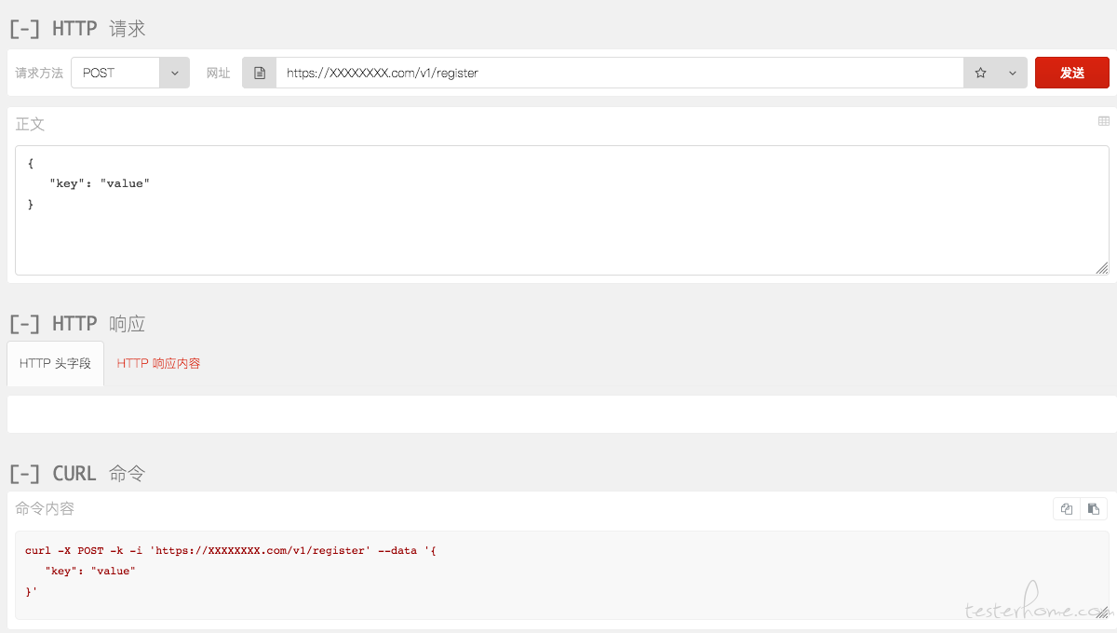The width and height of the screenshot is (1117, 633).
Task: Switch to HTTP 头字段 tab
Action: [55, 363]
